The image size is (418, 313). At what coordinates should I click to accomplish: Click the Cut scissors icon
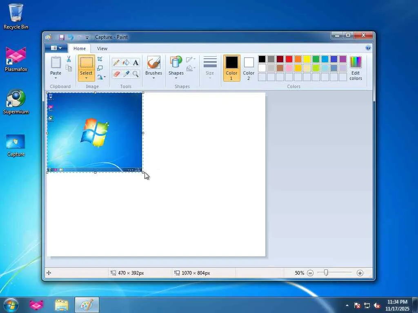click(x=69, y=59)
